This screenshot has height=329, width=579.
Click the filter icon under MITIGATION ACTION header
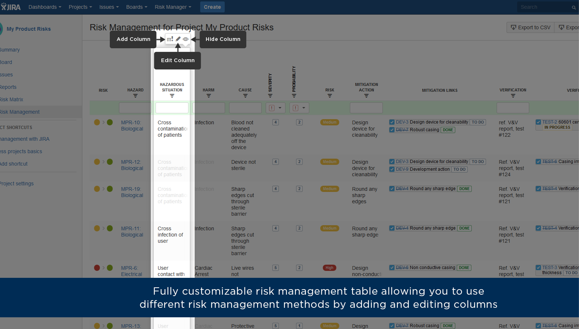(x=366, y=96)
